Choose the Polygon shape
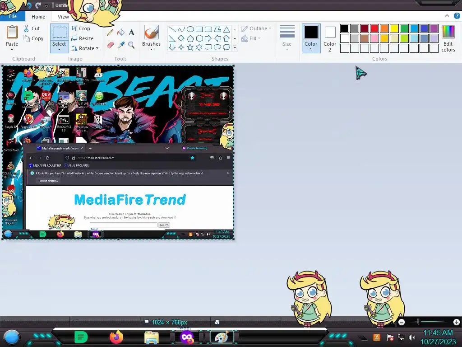462x347 pixels. click(217, 29)
